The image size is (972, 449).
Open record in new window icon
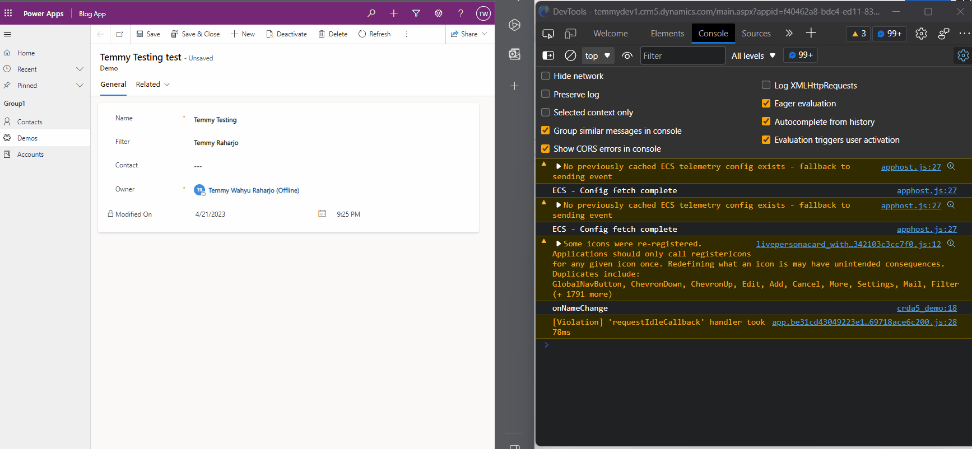point(120,34)
